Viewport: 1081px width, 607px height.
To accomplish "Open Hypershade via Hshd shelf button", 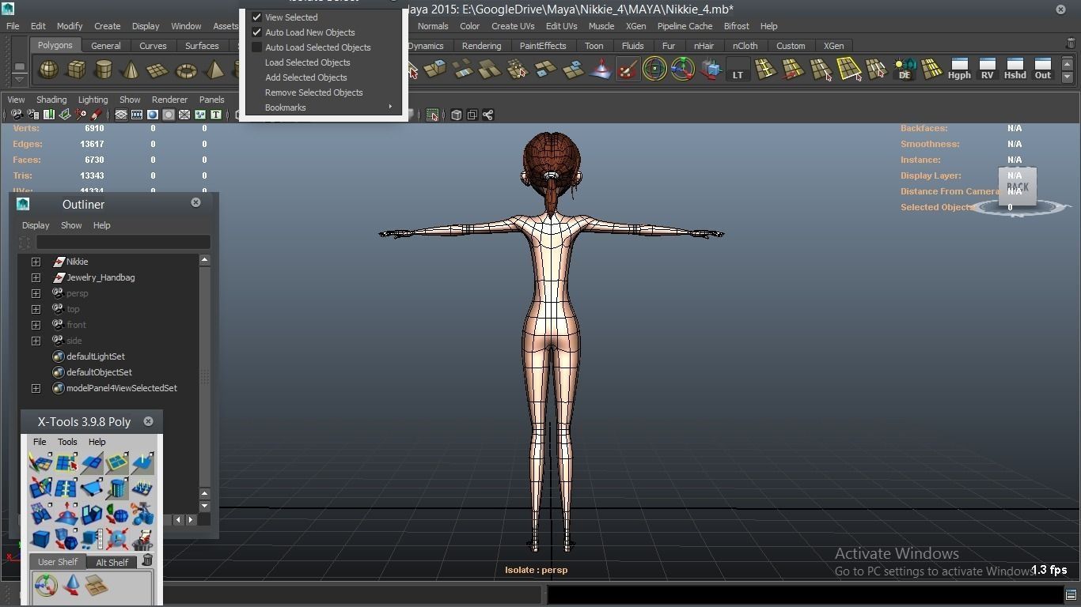I will pos(1015,69).
